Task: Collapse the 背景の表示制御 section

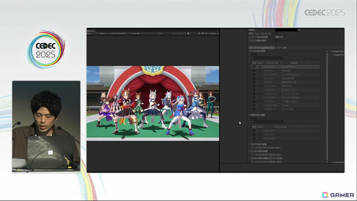Action: (249, 115)
